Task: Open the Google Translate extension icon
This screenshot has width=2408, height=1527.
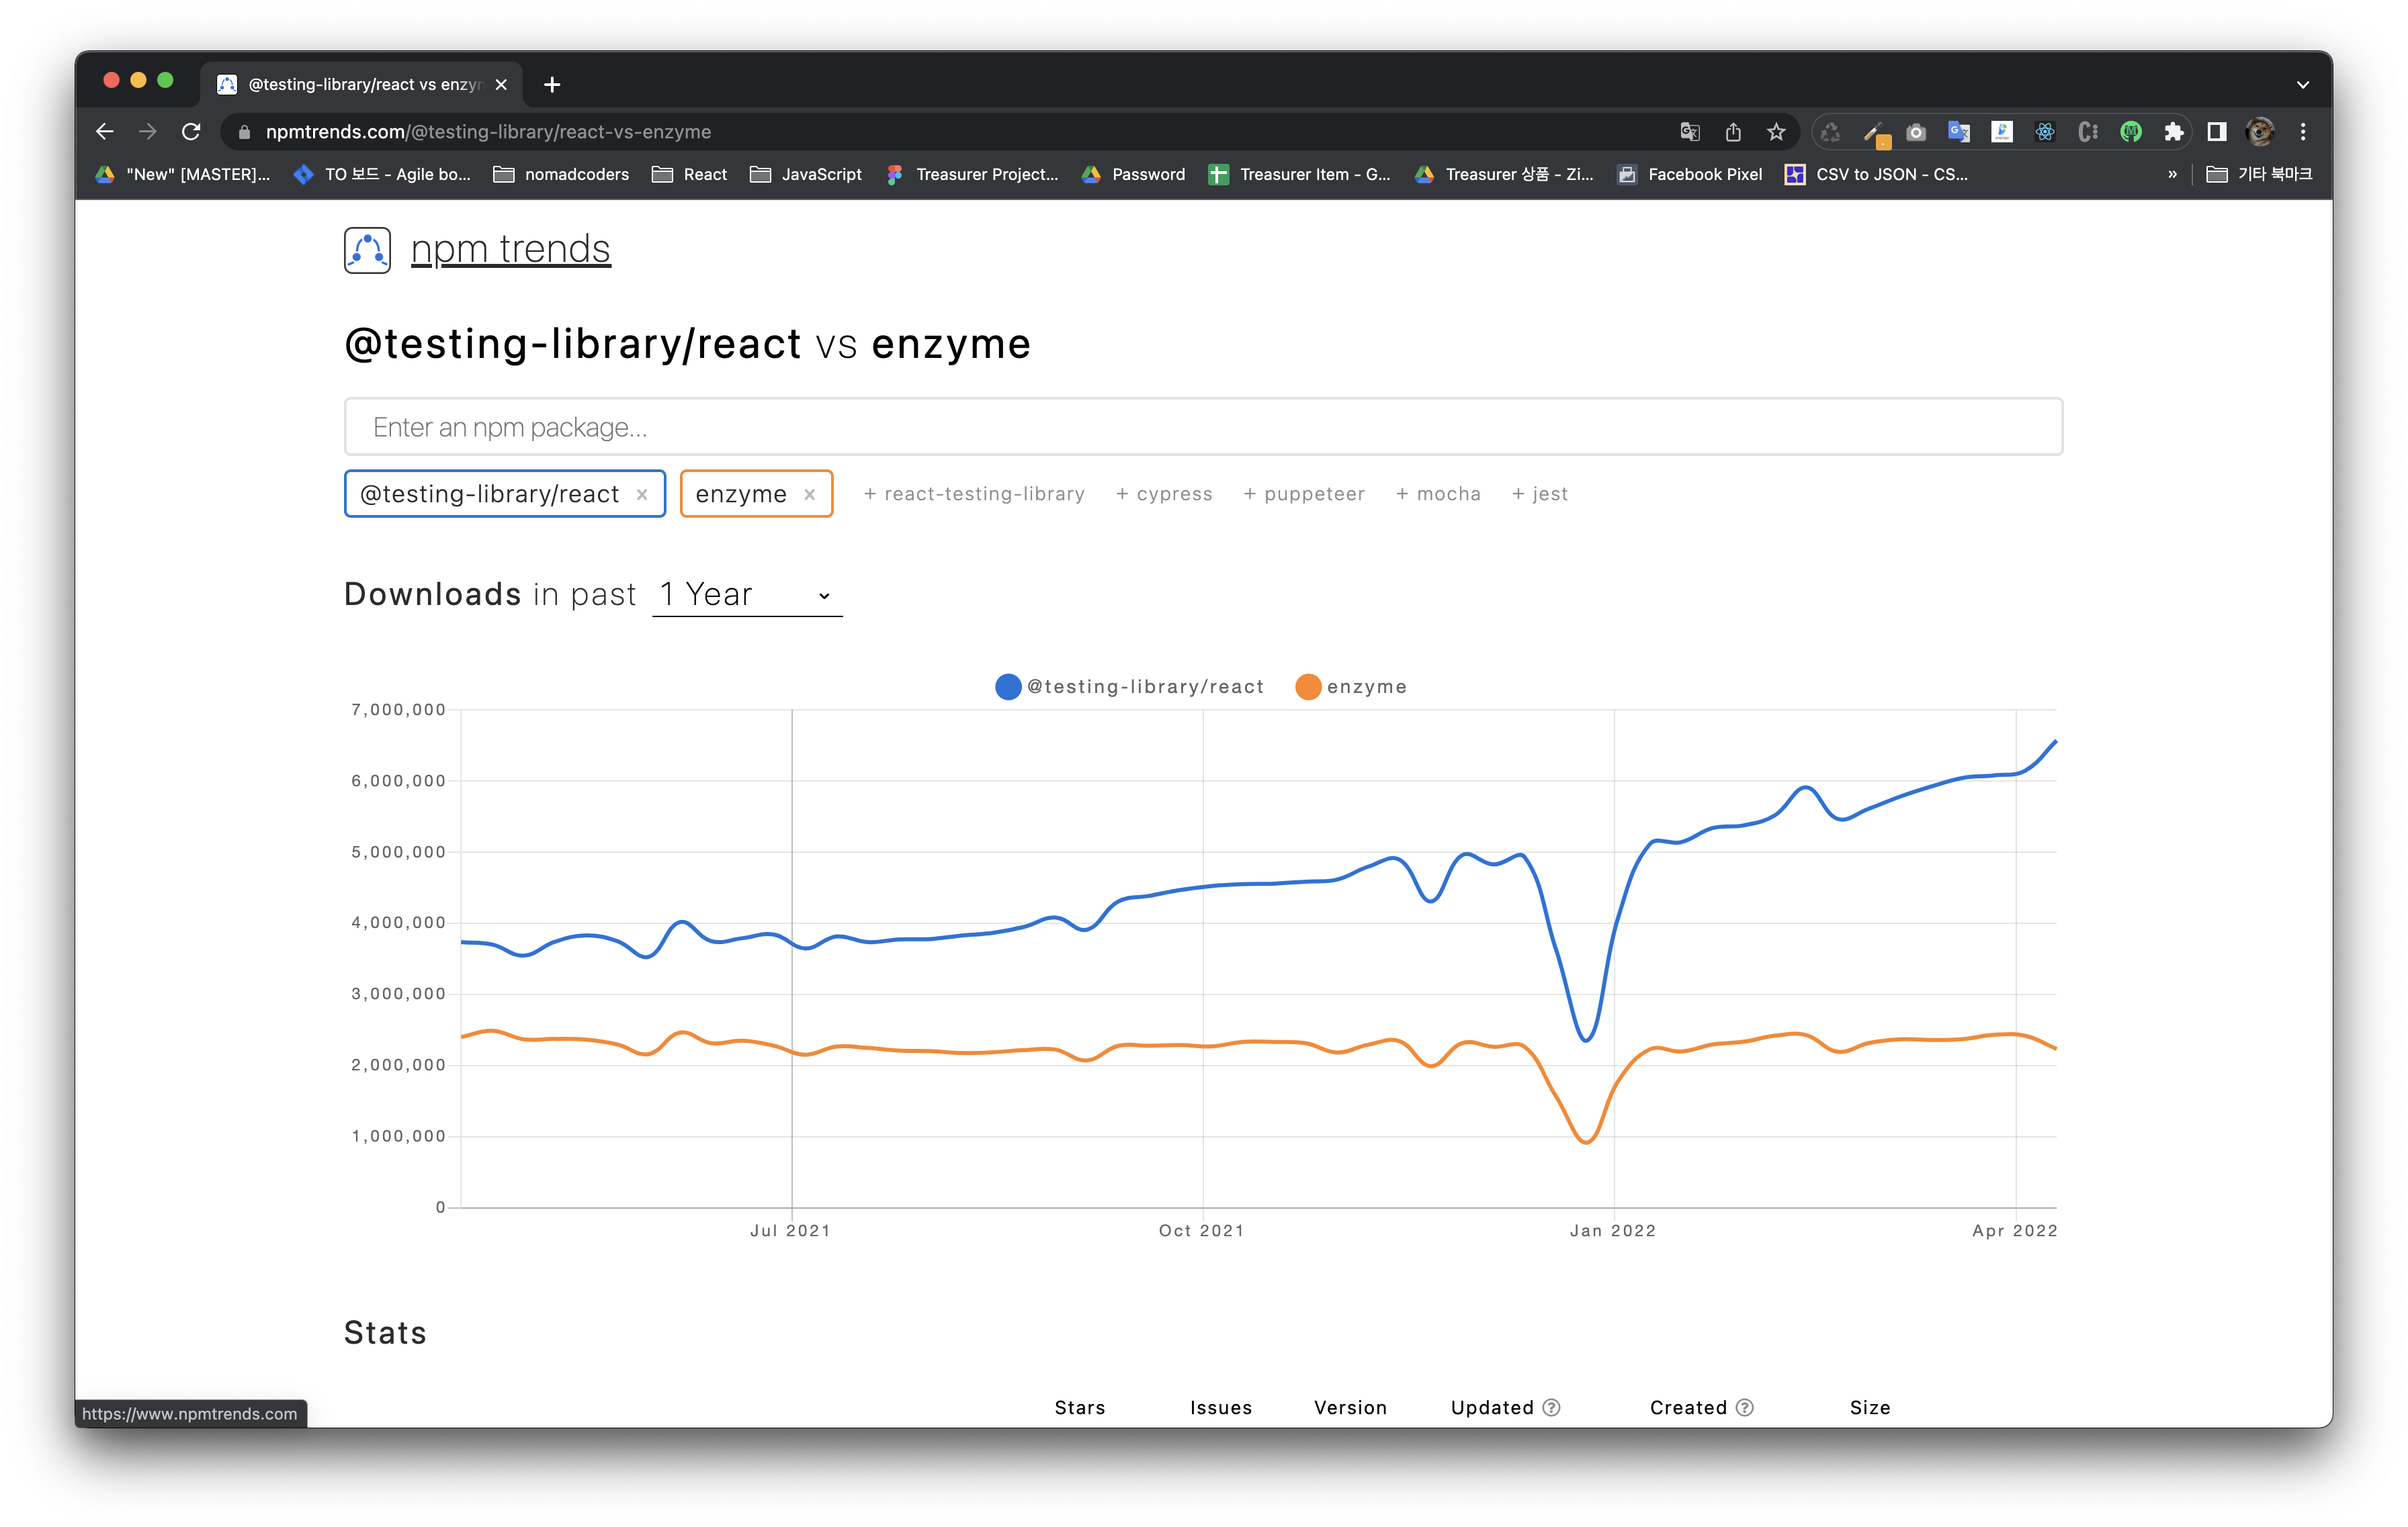Action: click(x=1959, y=131)
